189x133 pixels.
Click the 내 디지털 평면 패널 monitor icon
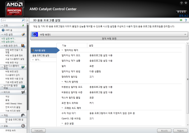pyautogui.click(x=23, y=87)
